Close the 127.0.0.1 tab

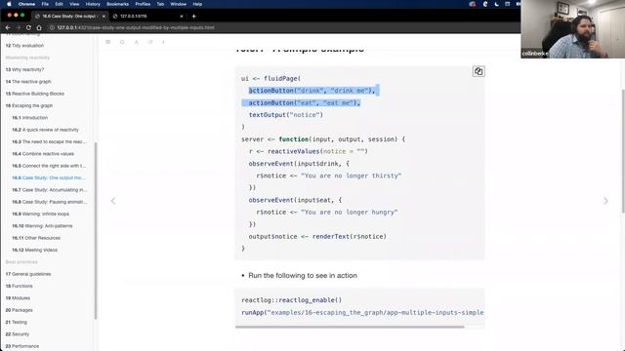tap(182, 17)
